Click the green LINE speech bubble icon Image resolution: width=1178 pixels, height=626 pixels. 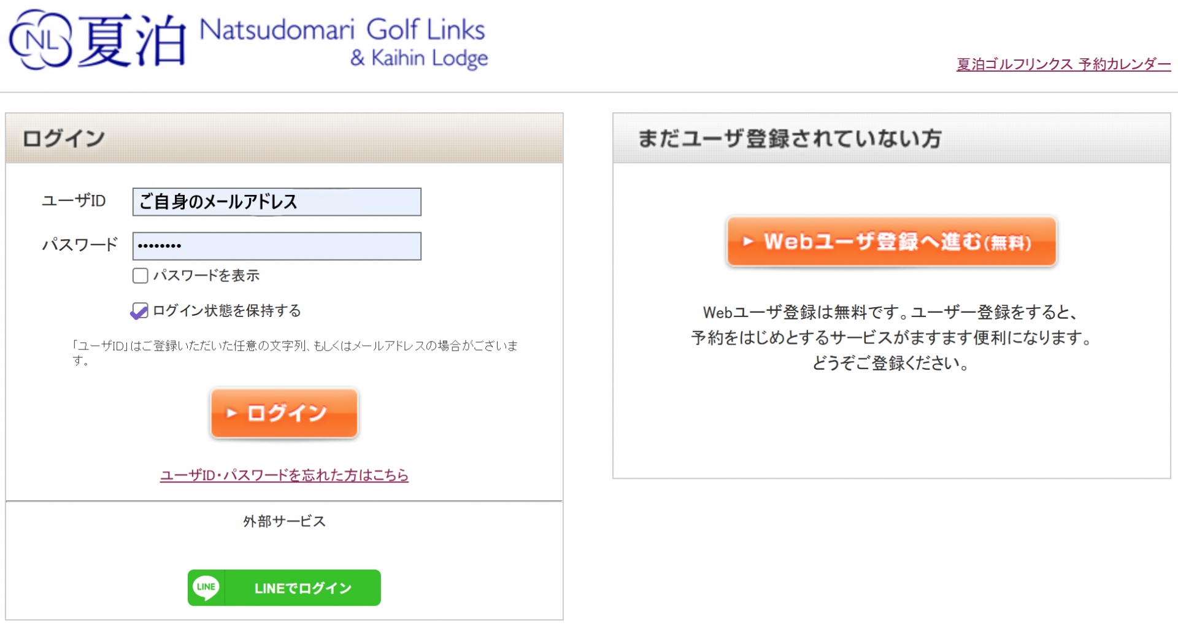[x=206, y=587]
